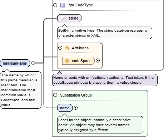
Task: Click the string built-in type annotation
Action: pyautogui.click(x=105, y=33)
